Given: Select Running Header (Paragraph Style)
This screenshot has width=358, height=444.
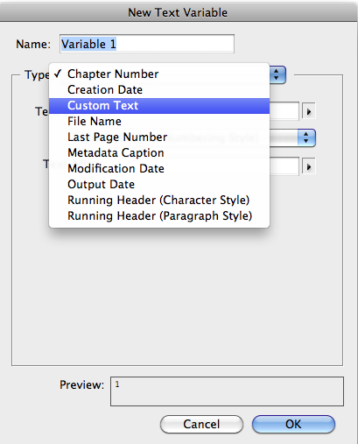Looking at the screenshot, I should (159, 216).
